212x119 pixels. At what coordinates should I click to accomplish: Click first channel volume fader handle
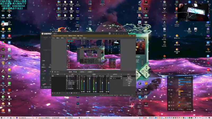point(84,81)
